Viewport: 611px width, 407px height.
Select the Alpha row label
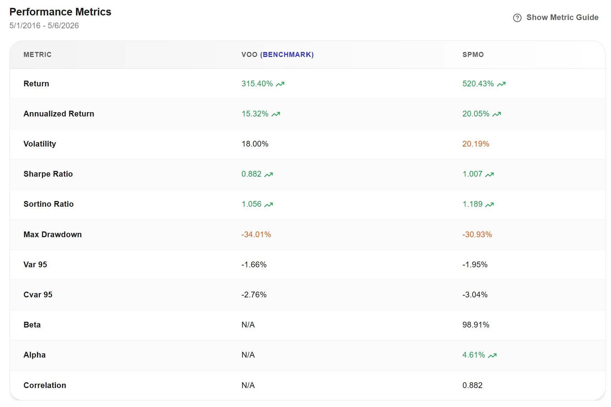coord(34,355)
